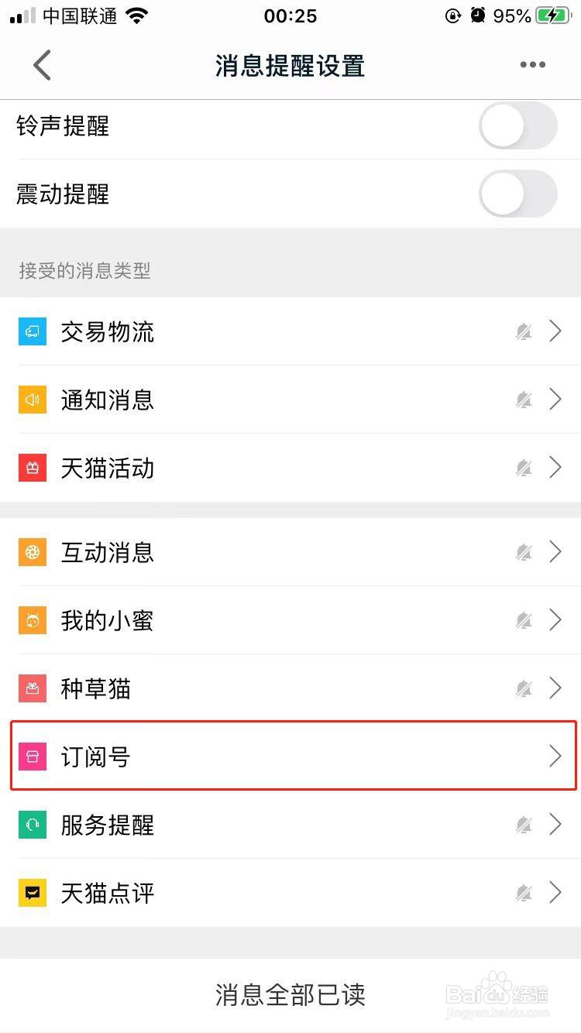The height and width of the screenshot is (1033, 581).
Task: Expand the 订阅号 row chevron
Action: [x=555, y=757]
